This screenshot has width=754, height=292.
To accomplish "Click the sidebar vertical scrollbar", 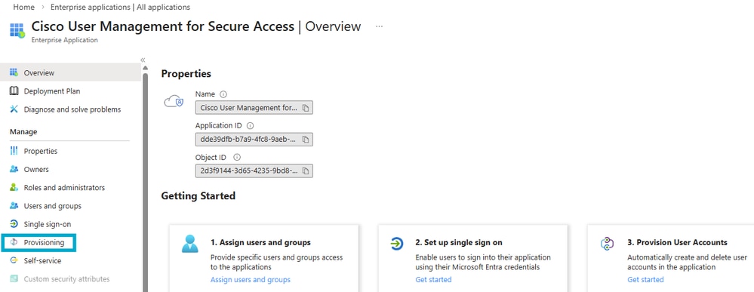I will [145, 182].
